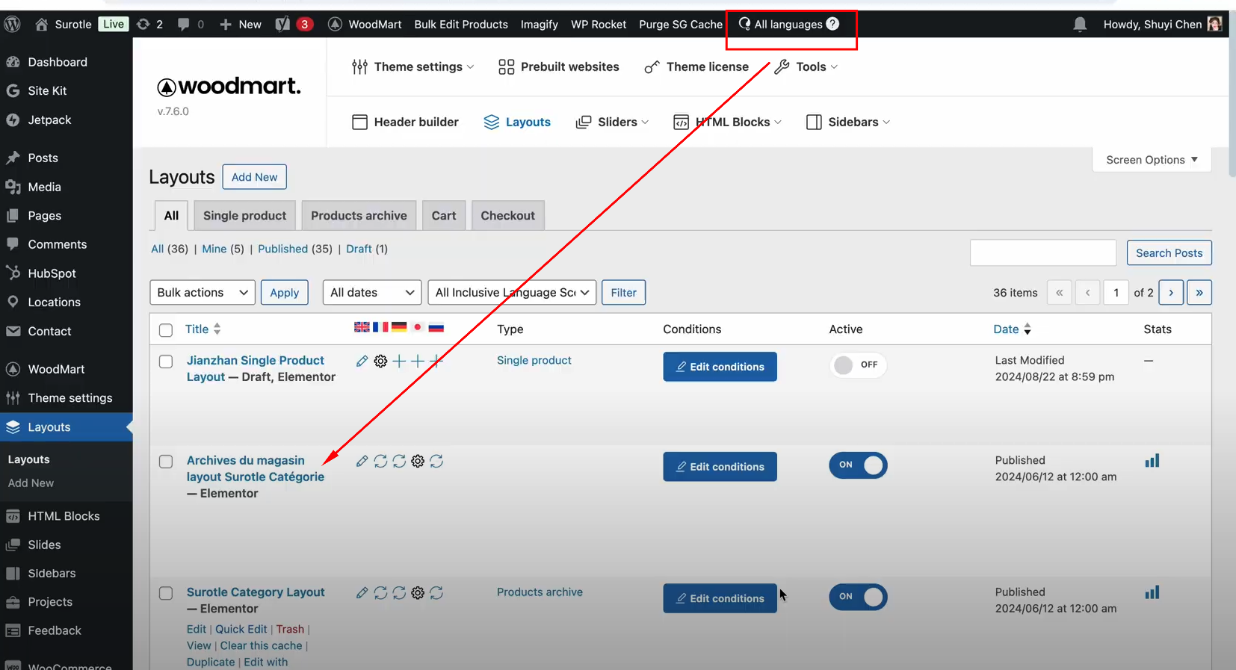Viewport: 1236px width, 670px height.
Task: Turn on Active toggle for Jianzhan Single Product
Action: [x=858, y=365]
